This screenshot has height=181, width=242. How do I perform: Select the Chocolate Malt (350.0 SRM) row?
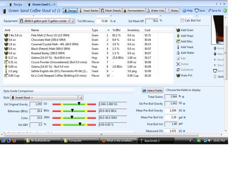[88, 40]
